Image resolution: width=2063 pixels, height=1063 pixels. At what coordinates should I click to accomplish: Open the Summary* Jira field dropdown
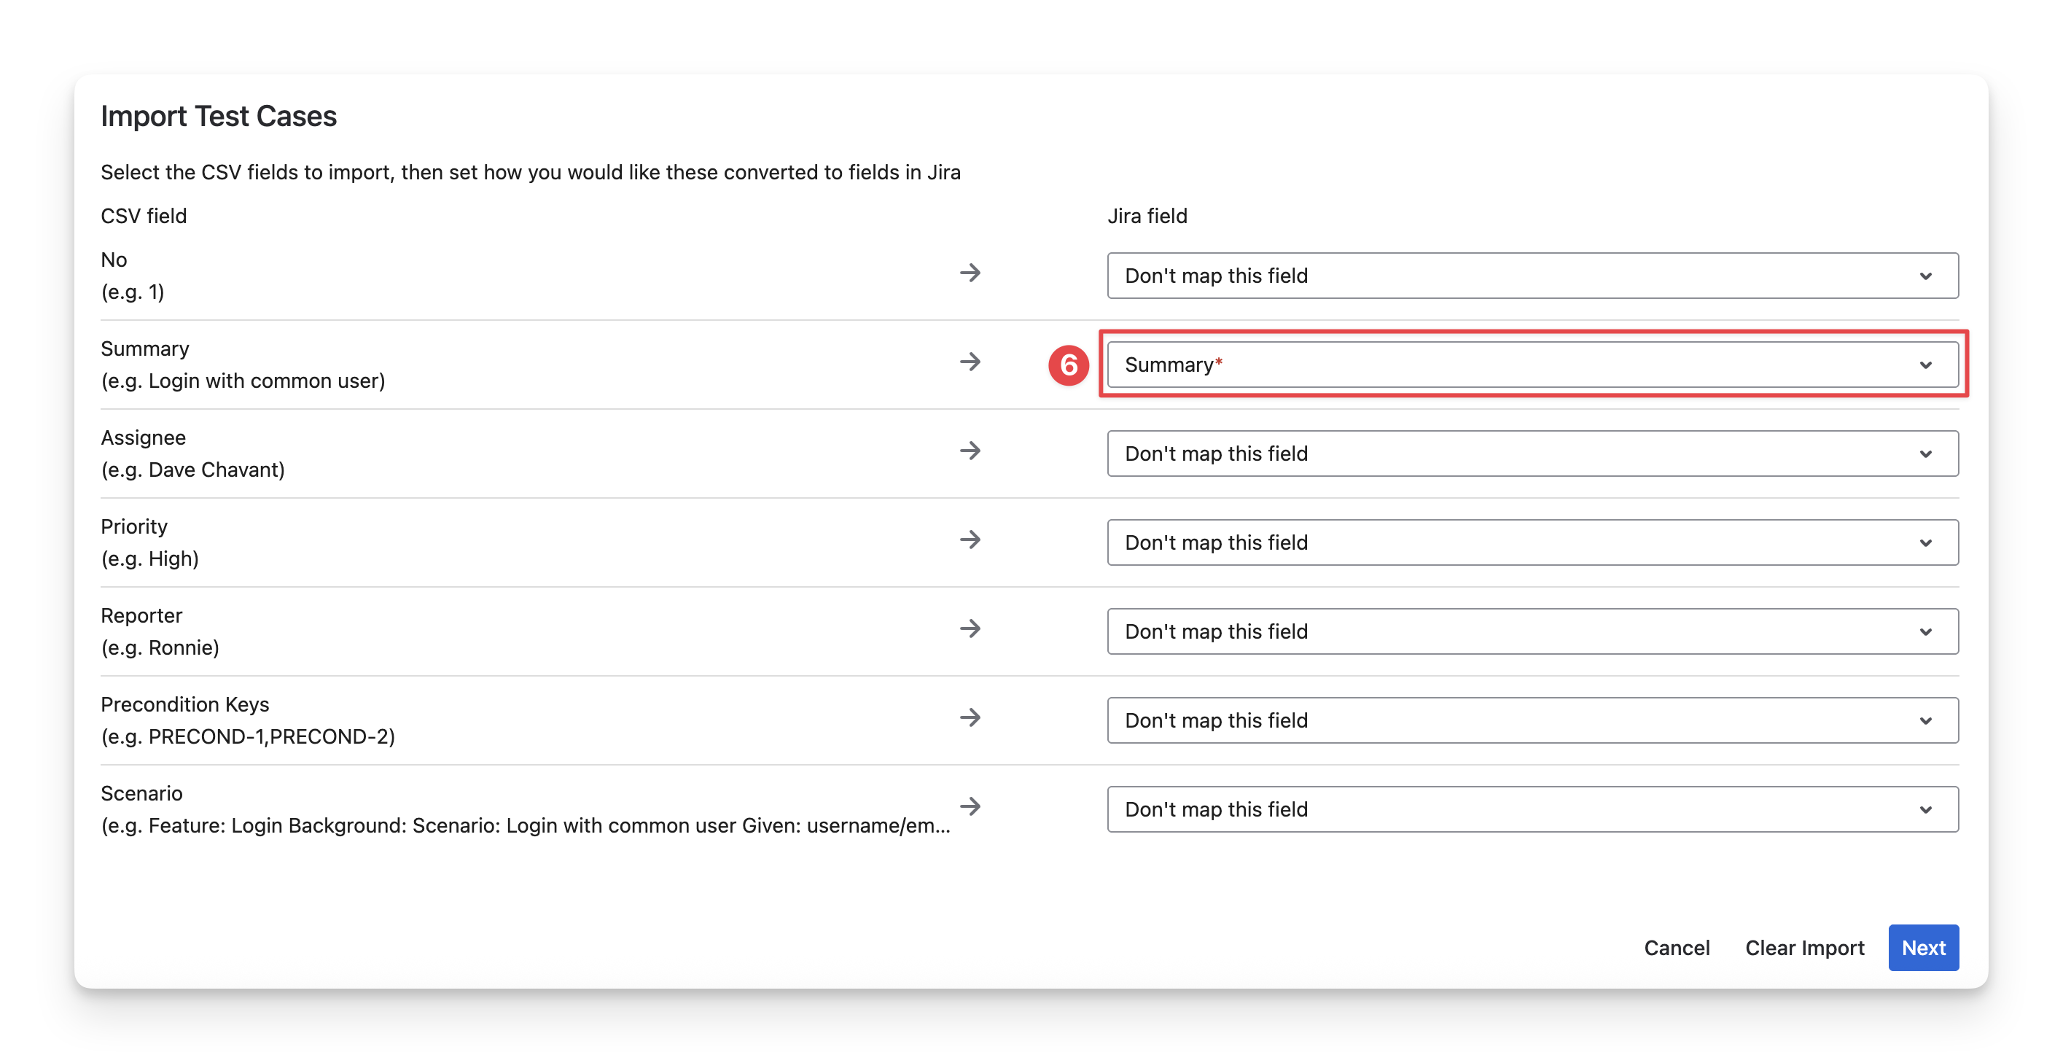click(1532, 365)
